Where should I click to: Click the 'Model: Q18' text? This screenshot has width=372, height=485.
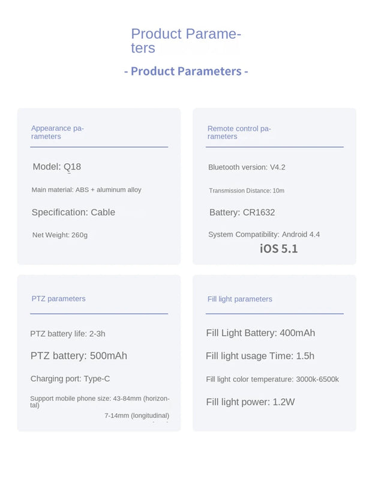[x=56, y=167]
